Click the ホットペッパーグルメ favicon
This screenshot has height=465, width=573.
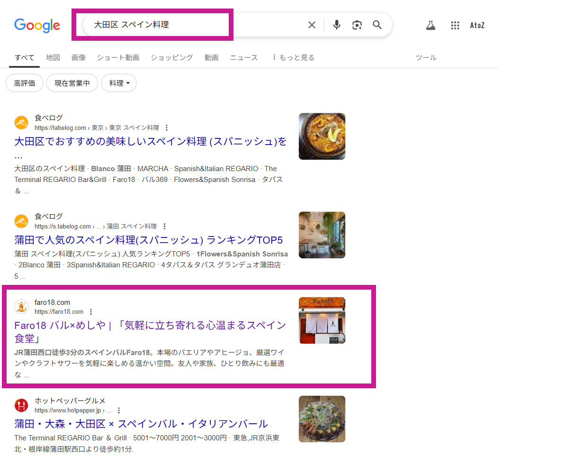click(x=21, y=405)
